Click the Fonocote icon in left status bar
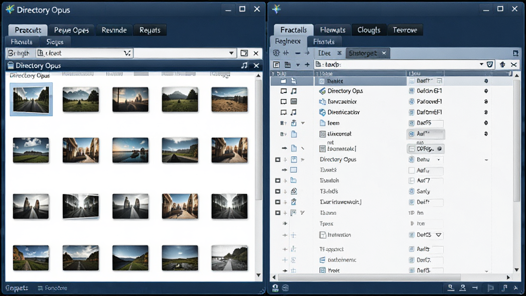526x296 pixels. click(40, 288)
